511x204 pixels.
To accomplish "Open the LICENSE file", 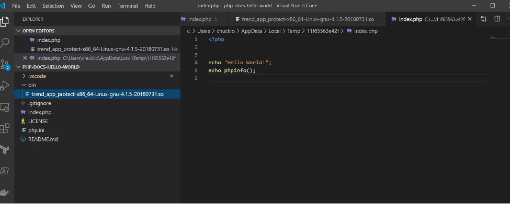I will [x=97, y=121].
